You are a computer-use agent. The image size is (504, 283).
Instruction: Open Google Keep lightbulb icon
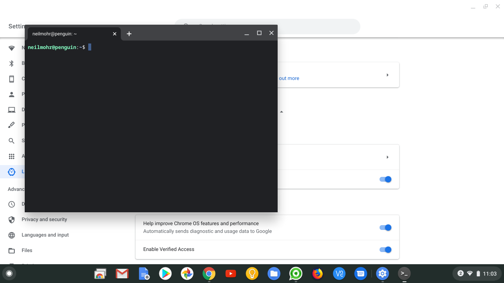[x=252, y=274]
